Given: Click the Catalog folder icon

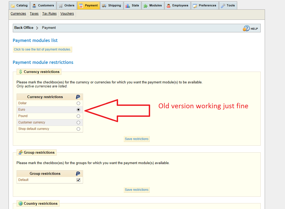Looking at the screenshot, I should point(13,6).
